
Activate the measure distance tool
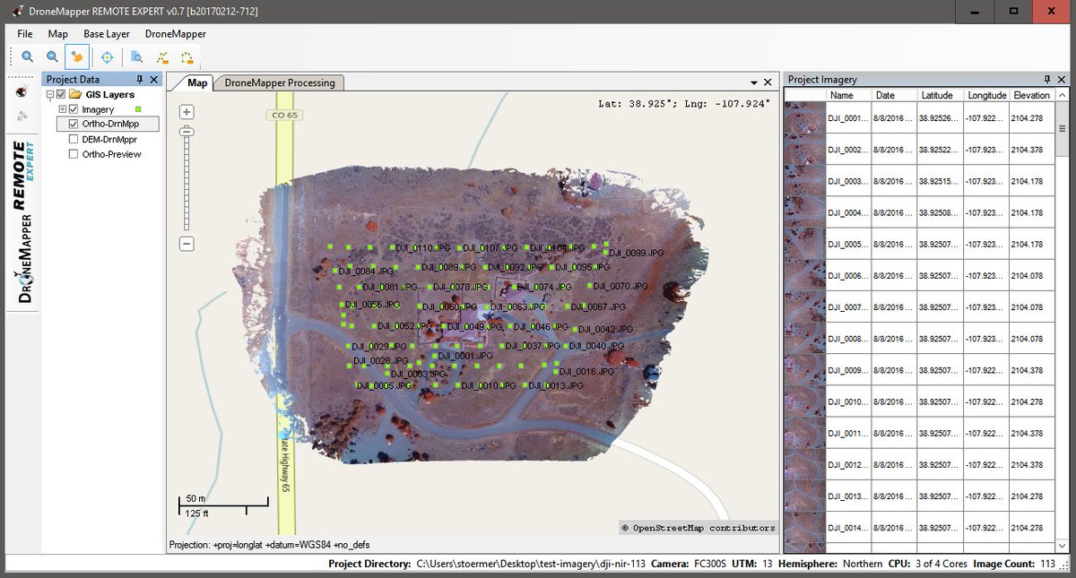(x=162, y=56)
